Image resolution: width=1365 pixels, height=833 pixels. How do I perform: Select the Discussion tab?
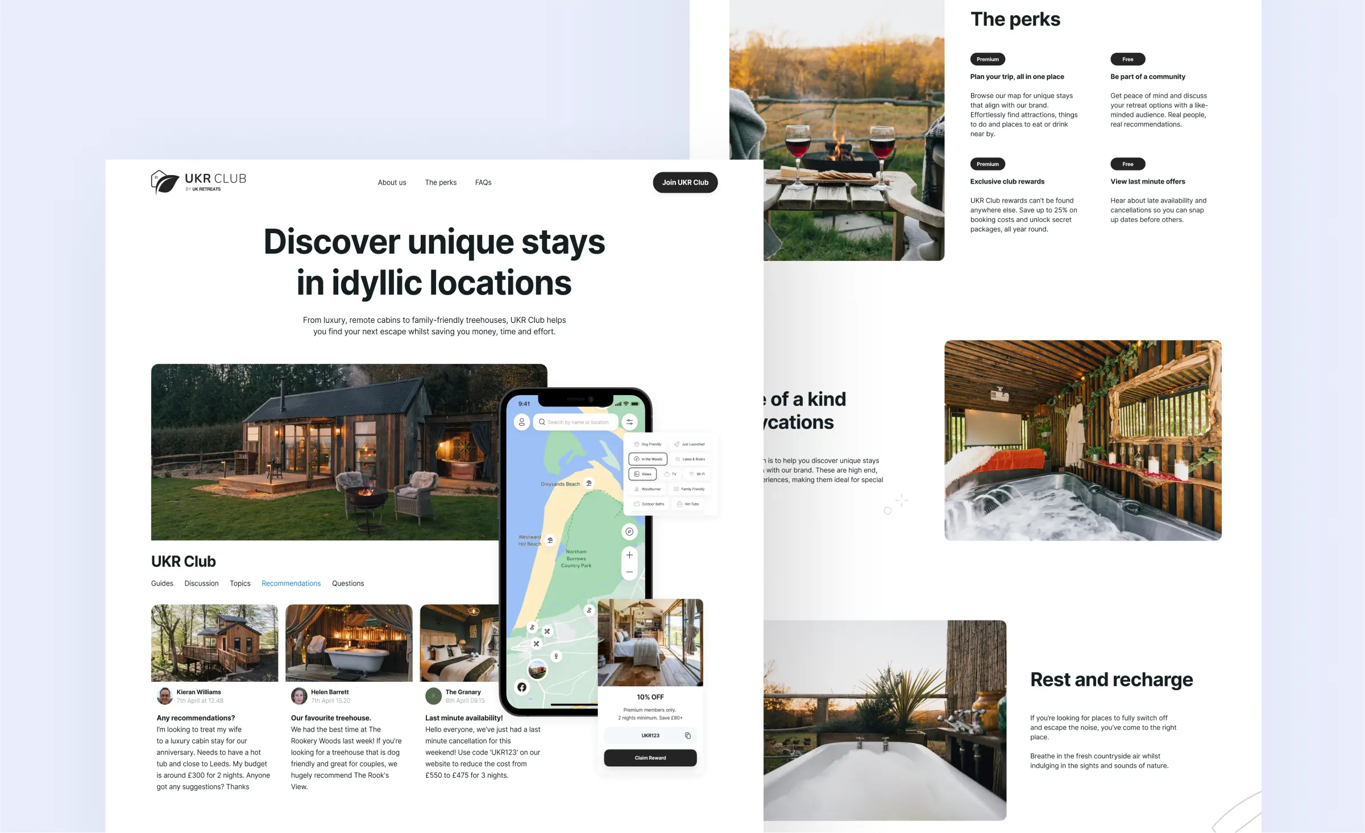201,582
